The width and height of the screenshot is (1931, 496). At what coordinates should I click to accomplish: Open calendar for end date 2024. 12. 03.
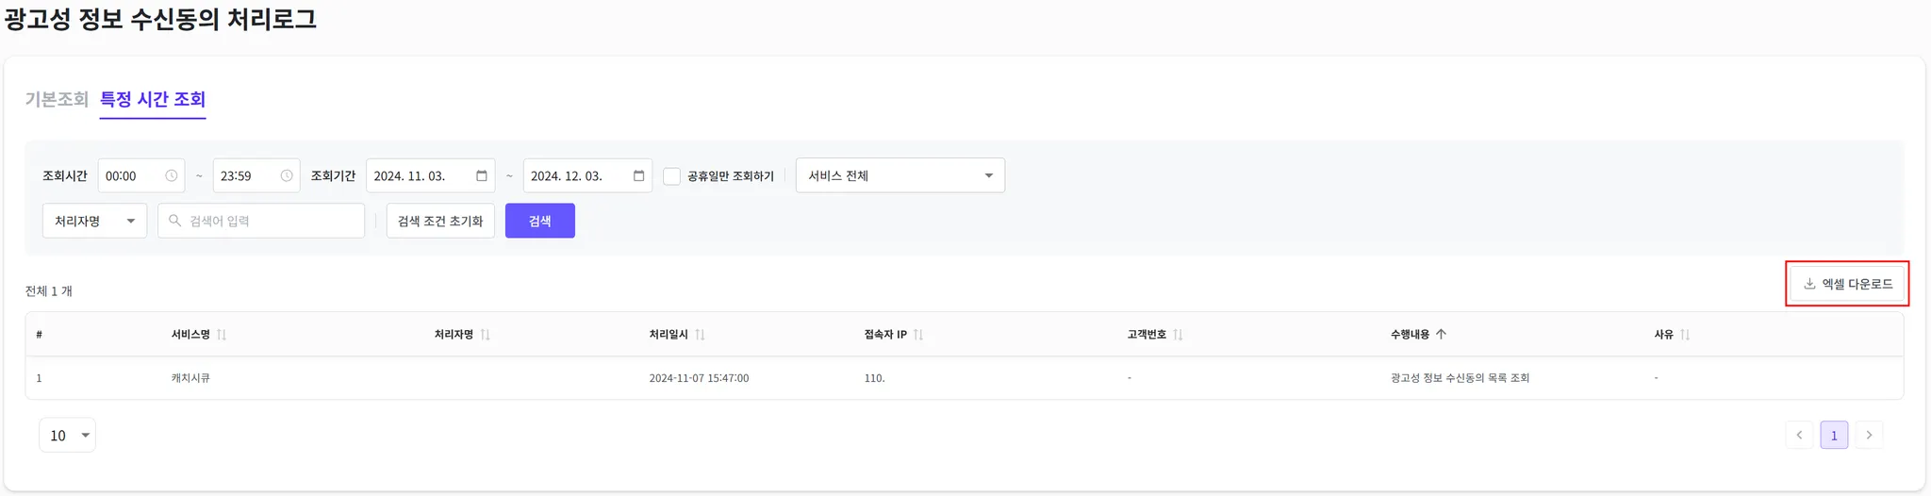638,176
